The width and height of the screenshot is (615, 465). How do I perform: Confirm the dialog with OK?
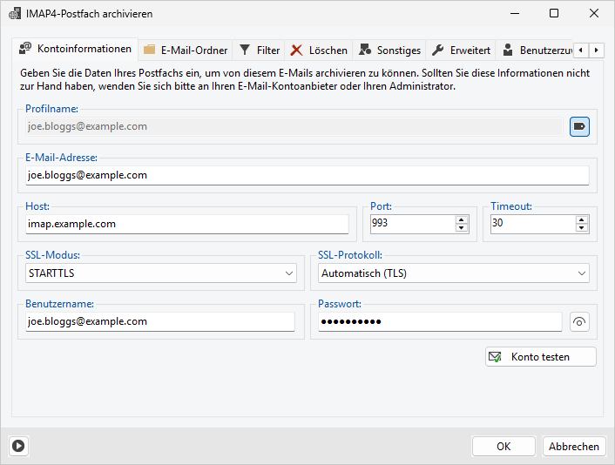[x=503, y=446]
